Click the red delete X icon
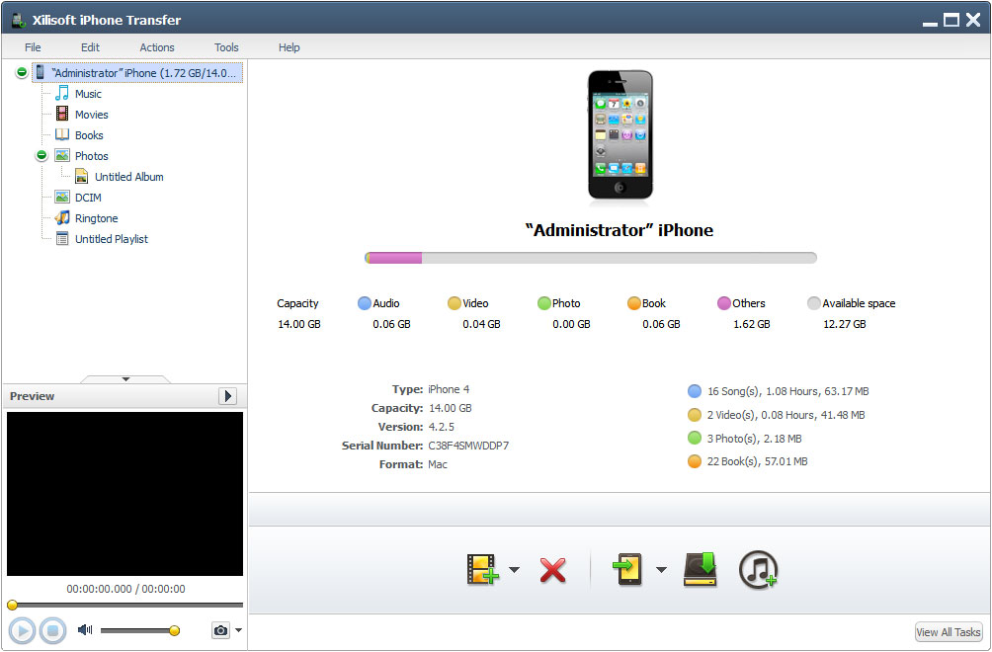 (553, 570)
